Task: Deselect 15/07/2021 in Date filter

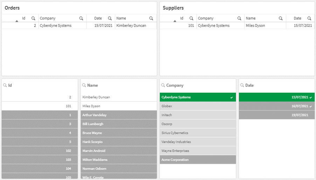Action: point(277,97)
